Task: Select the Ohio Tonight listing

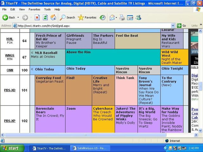Action: pyautogui.click(x=174, y=70)
